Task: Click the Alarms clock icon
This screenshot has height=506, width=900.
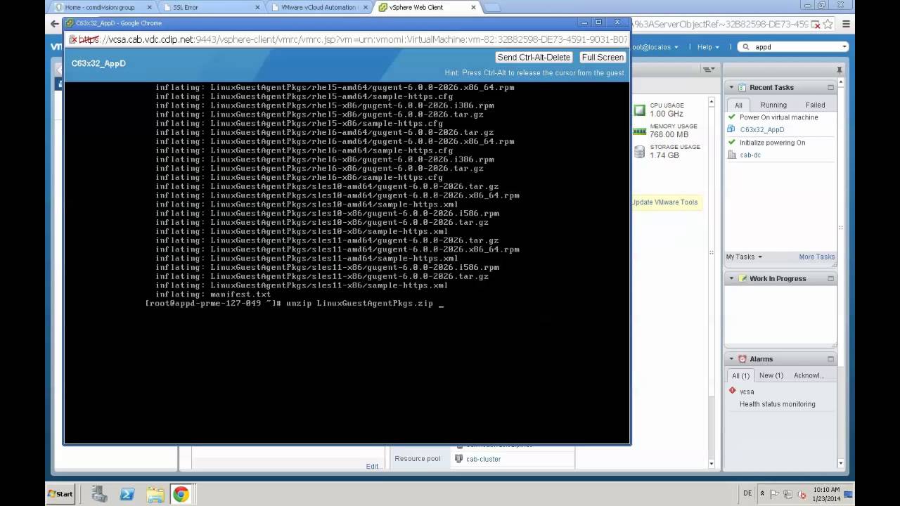Action: pos(742,358)
